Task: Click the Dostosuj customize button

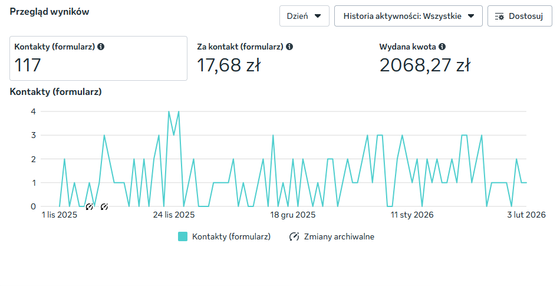Action: point(519,16)
